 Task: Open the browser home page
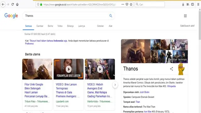tap(17, 4)
